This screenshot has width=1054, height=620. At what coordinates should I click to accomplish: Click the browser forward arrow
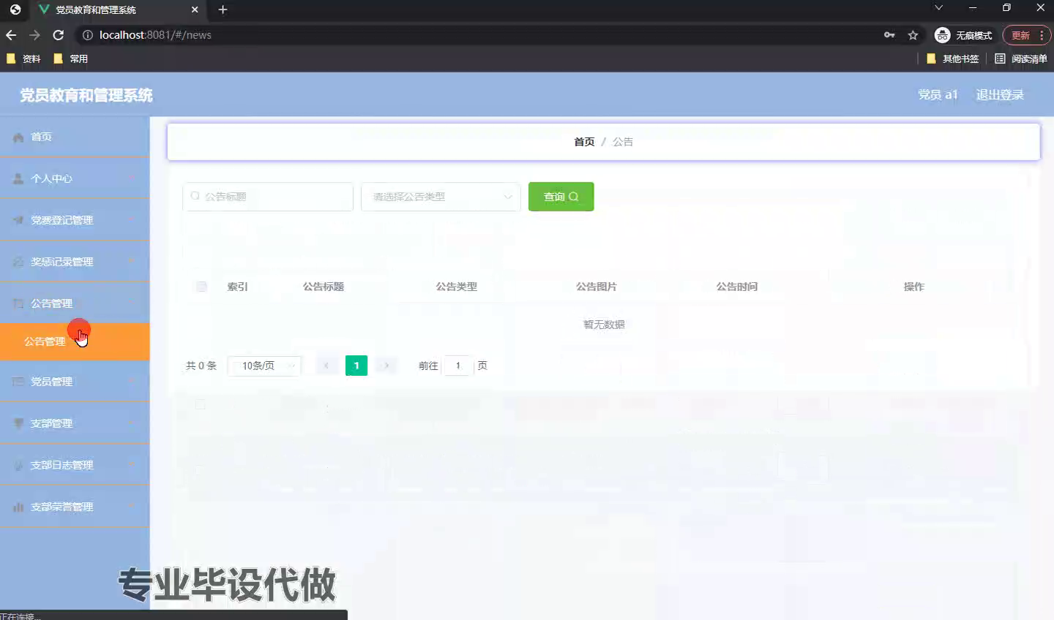coord(34,35)
